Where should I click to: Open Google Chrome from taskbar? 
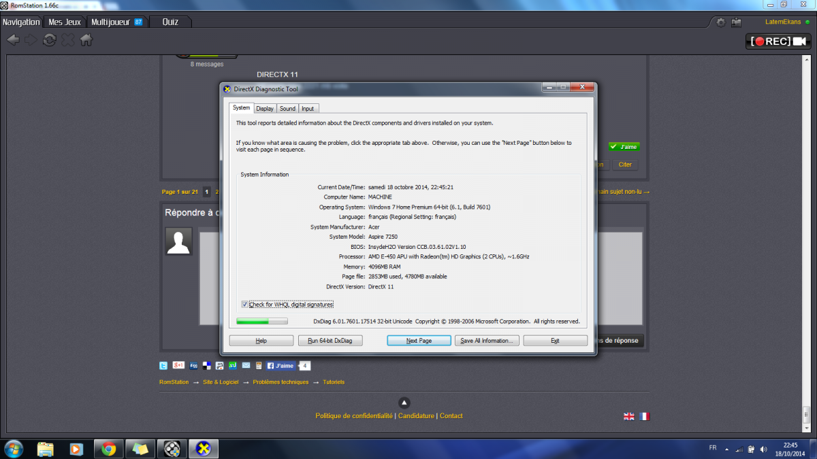108,449
